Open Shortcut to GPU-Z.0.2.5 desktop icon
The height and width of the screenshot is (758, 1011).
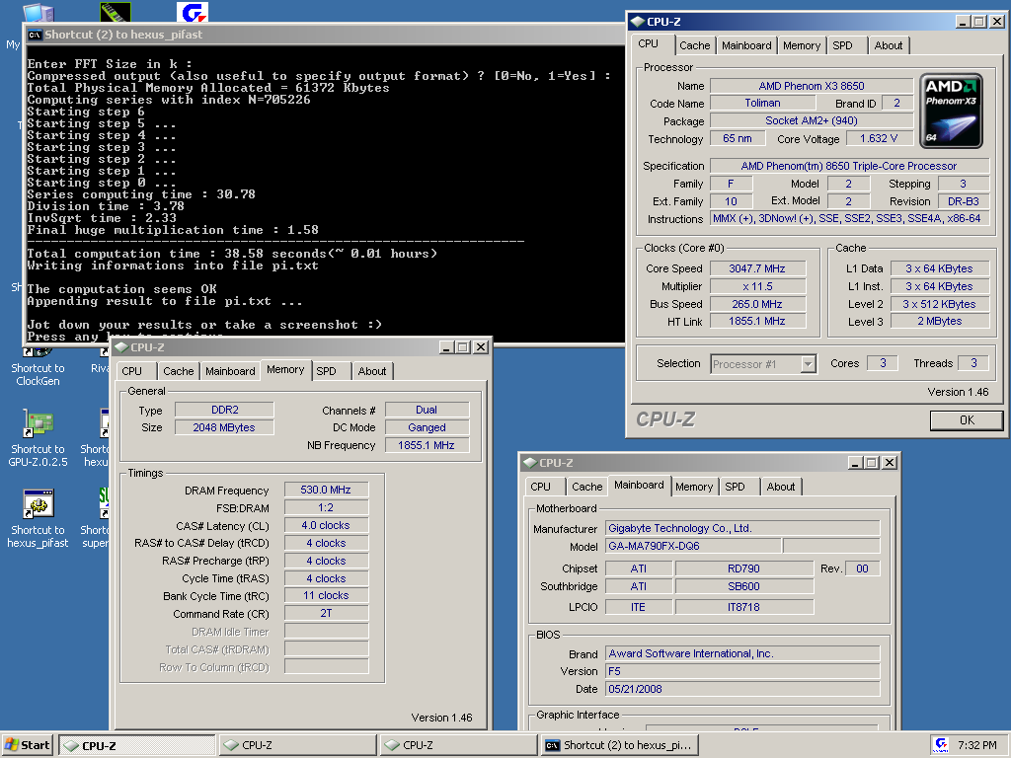38,438
